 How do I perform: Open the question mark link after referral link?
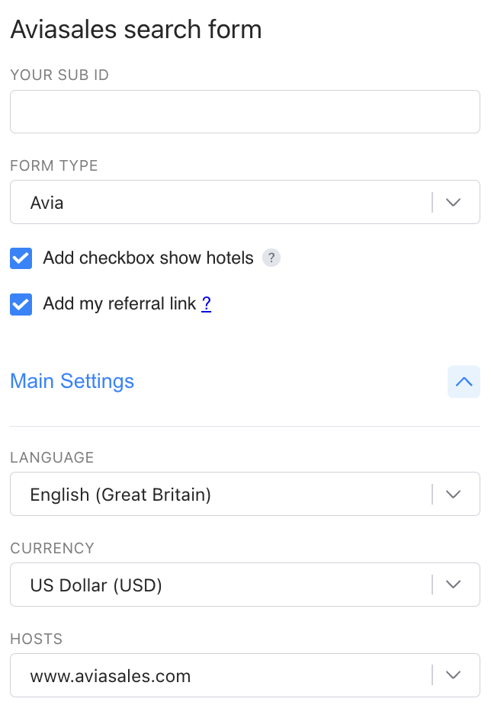click(206, 303)
